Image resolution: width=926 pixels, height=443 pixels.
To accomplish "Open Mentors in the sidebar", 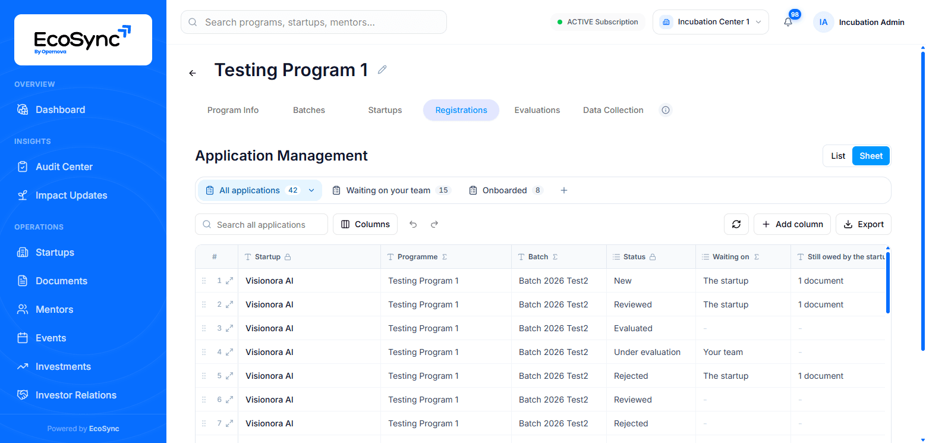I will pyautogui.click(x=83, y=309).
